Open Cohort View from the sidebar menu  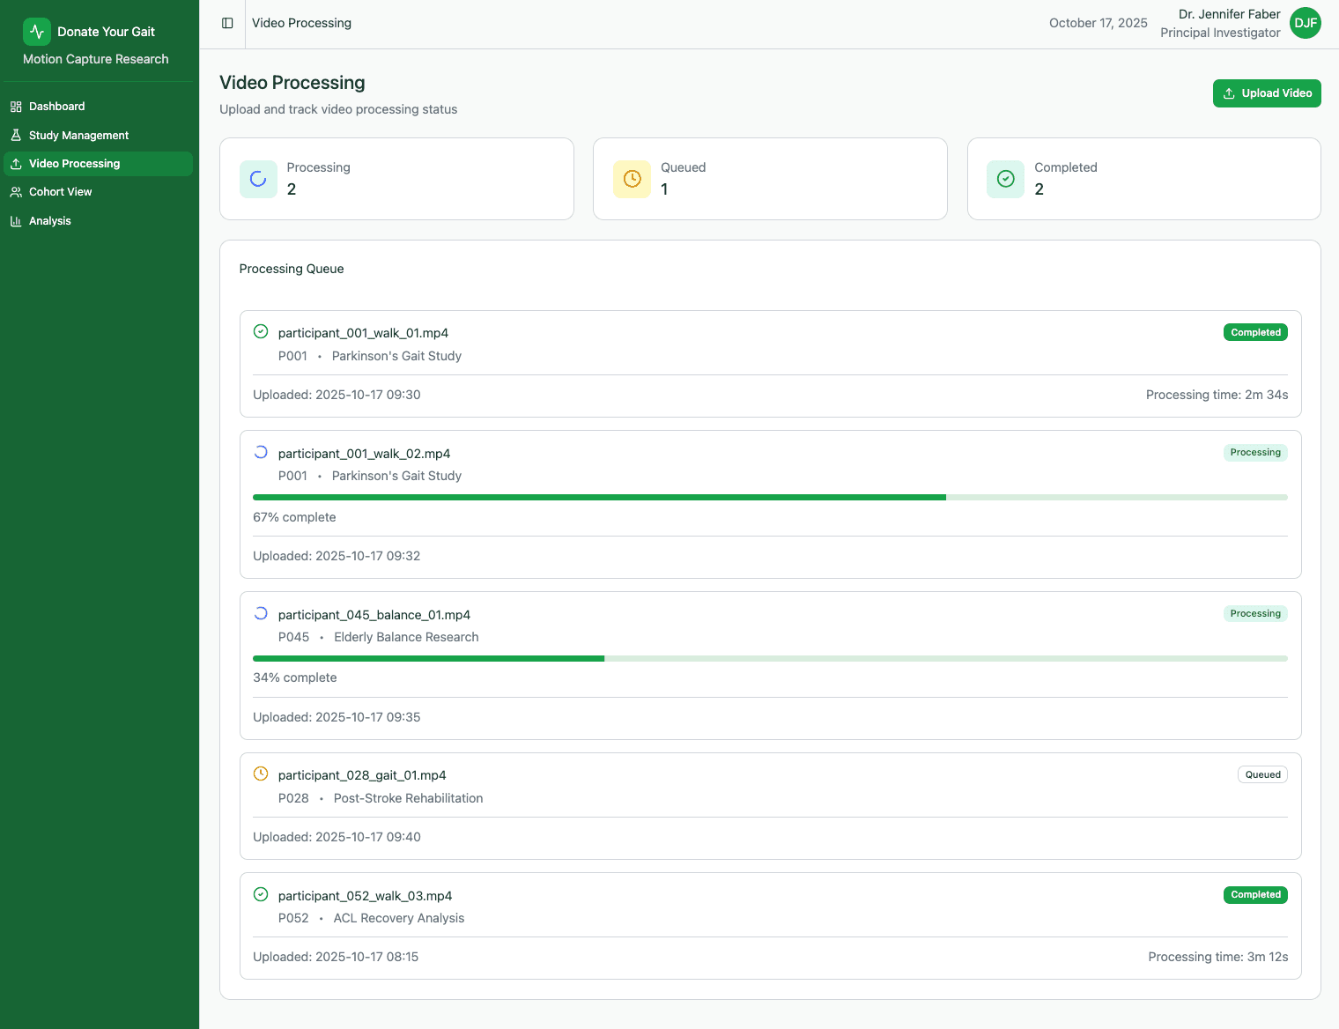click(61, 191)
